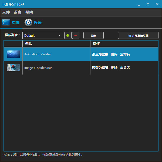Select the Water animation thumbnail

coord(13,54)
